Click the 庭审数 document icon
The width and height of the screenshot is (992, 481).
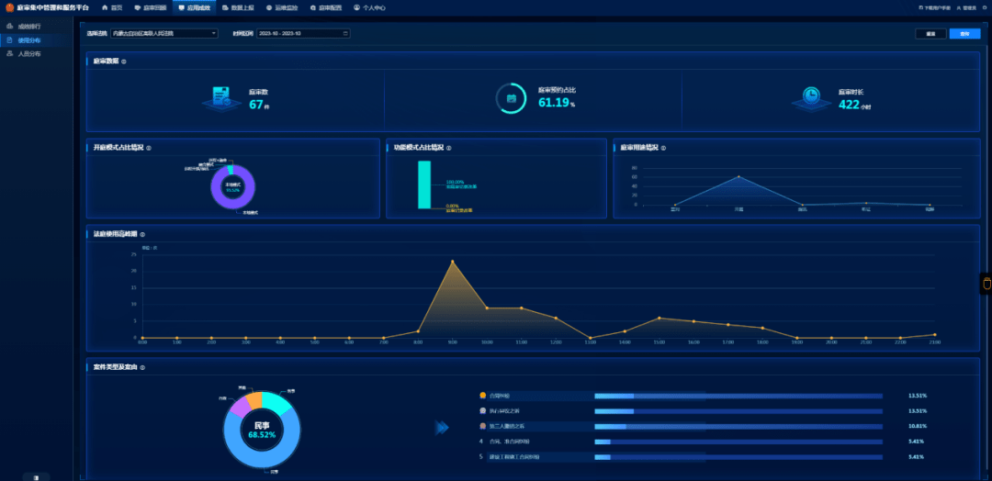[220, 97]
